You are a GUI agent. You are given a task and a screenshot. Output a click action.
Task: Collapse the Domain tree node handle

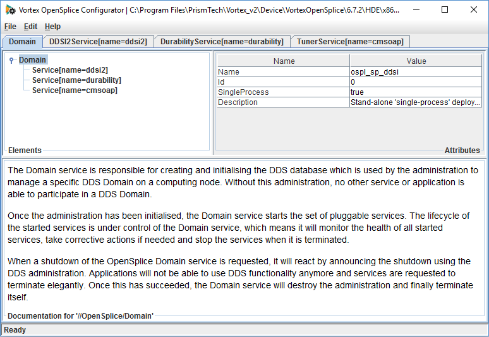click(11, 60)
